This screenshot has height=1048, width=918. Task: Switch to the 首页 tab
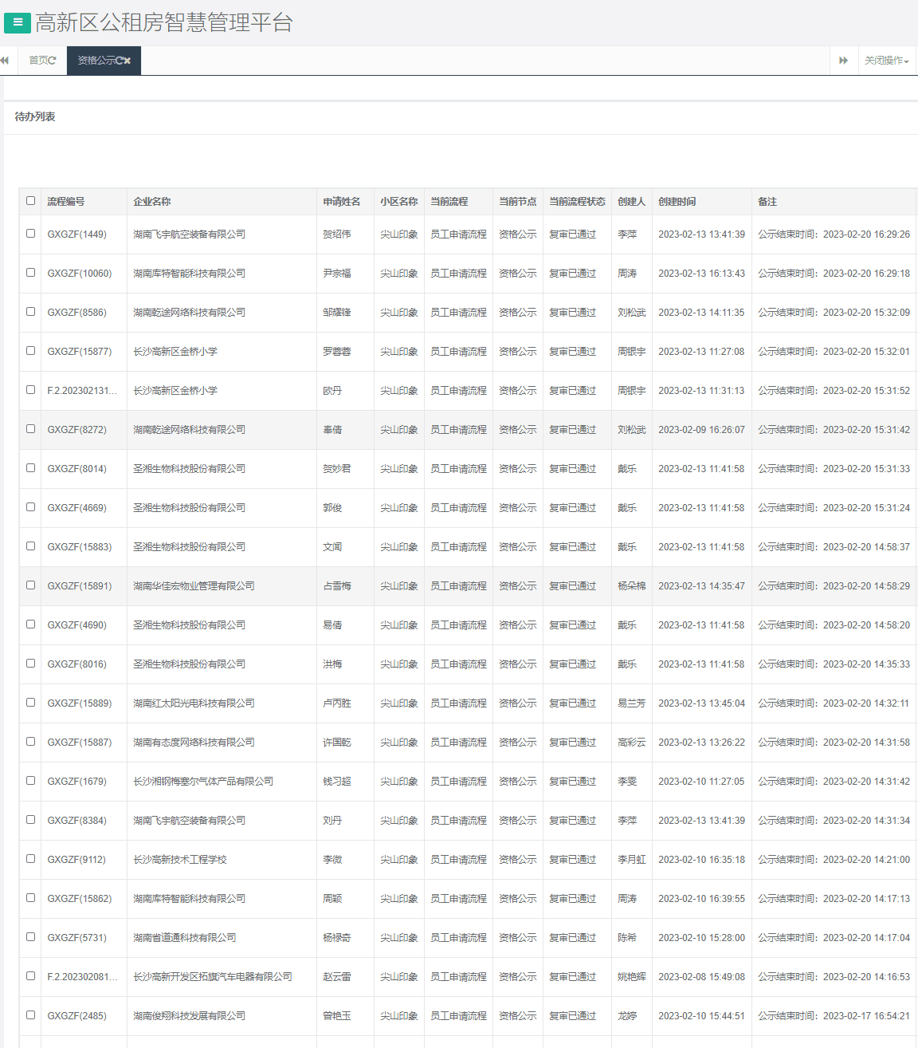37,61
